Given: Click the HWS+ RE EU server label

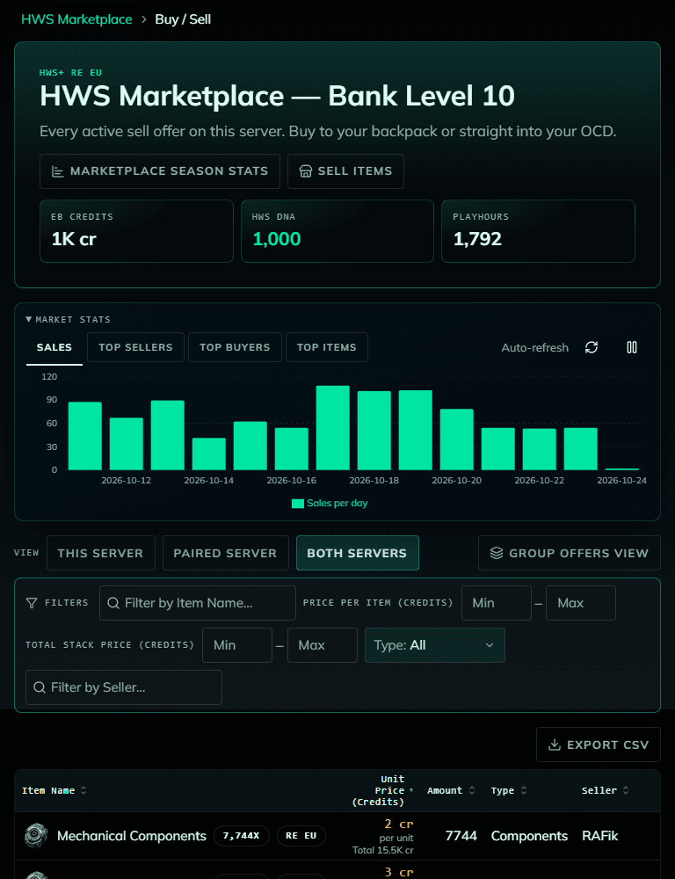Looking at the screenshot, I should point(70,72).
